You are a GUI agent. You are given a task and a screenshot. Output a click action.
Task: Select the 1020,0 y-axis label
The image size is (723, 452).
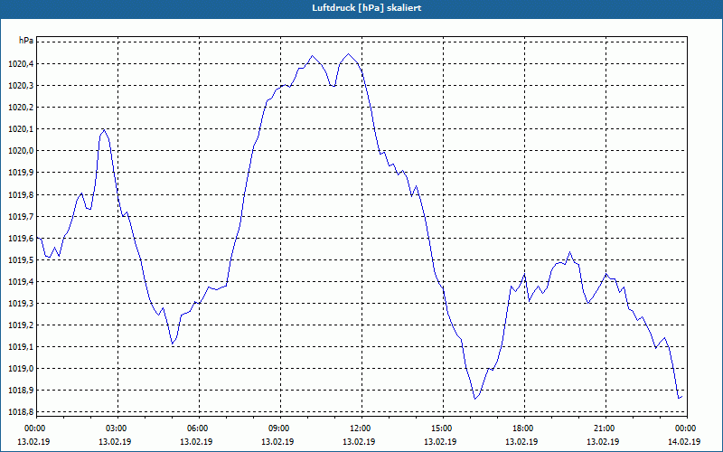[21, 150]
